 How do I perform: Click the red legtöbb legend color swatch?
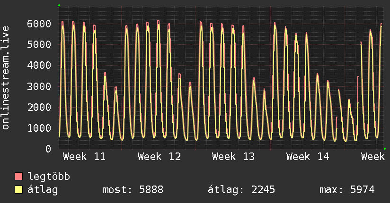[x=18, y=177]
